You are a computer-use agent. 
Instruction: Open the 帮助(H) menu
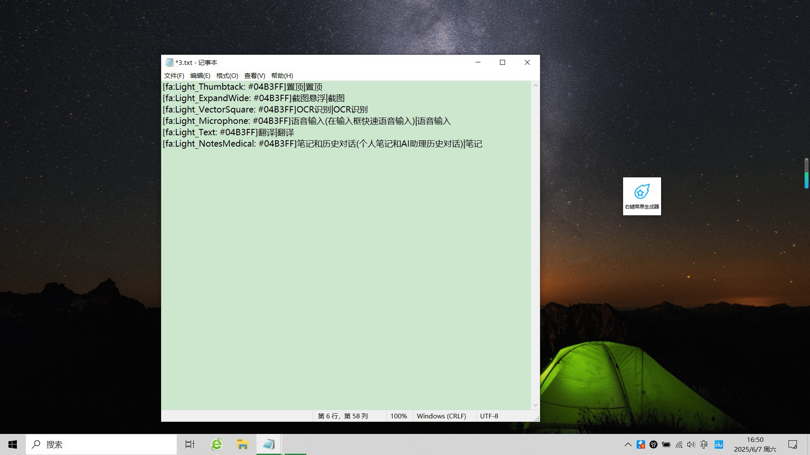pyautogui.click(x=282, y=76)
